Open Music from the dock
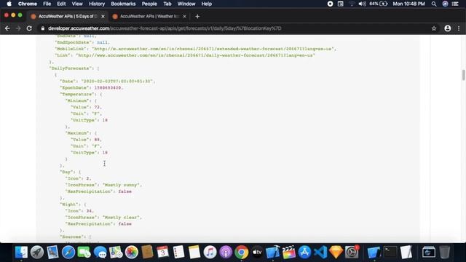 pos(210,253)
